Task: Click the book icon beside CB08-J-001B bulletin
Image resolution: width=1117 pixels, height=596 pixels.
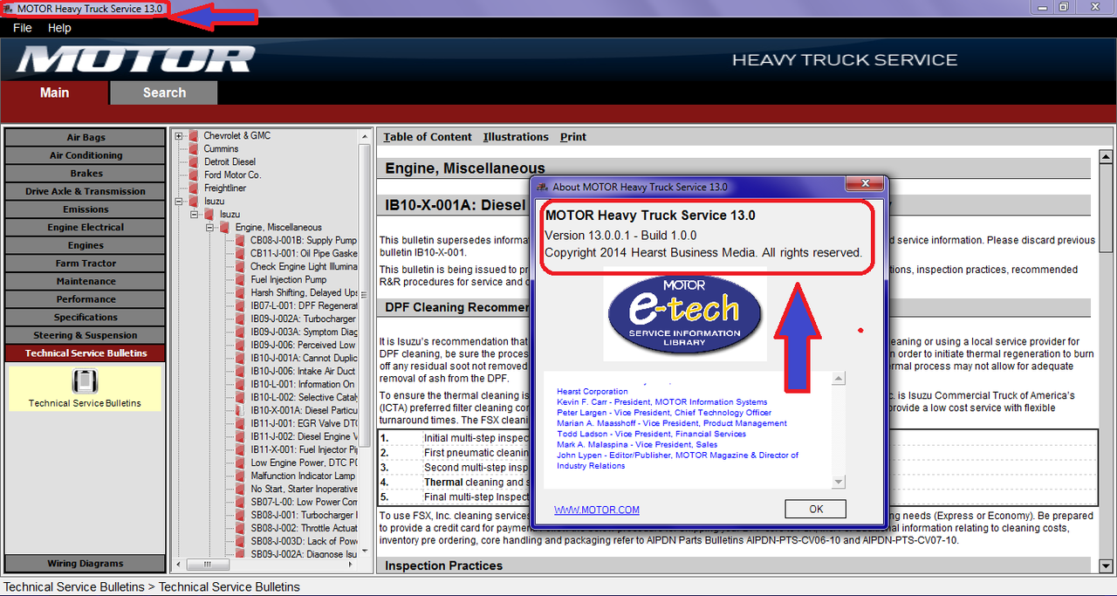Action: pos(241,241)
